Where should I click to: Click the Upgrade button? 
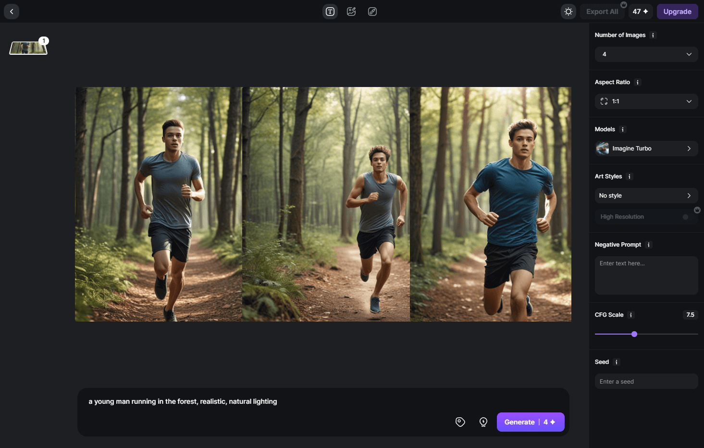pyautogui.click(x=677, y=12)
